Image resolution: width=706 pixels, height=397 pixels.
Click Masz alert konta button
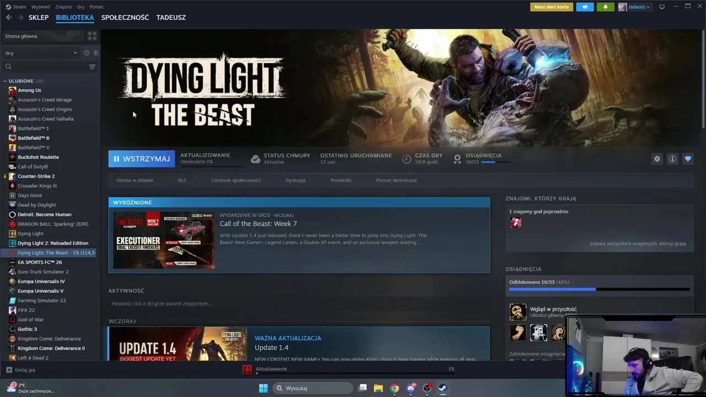coord(552,7)
